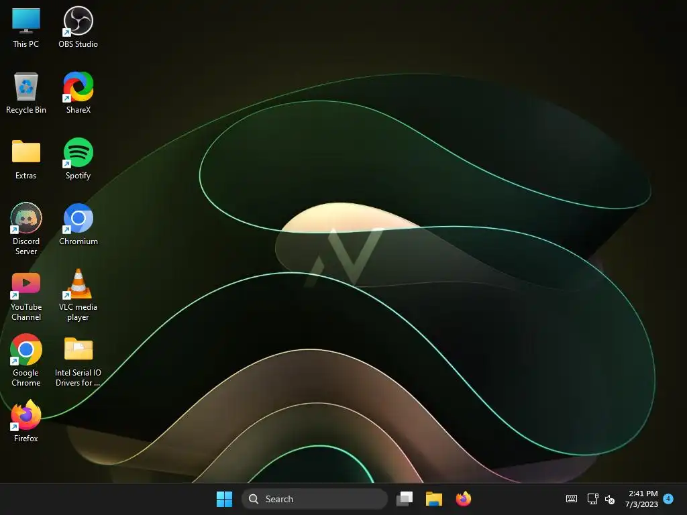Screen dimensions: 687x515
Task: Select the YouTube Channel shortcut
Action: coord(26,295)
